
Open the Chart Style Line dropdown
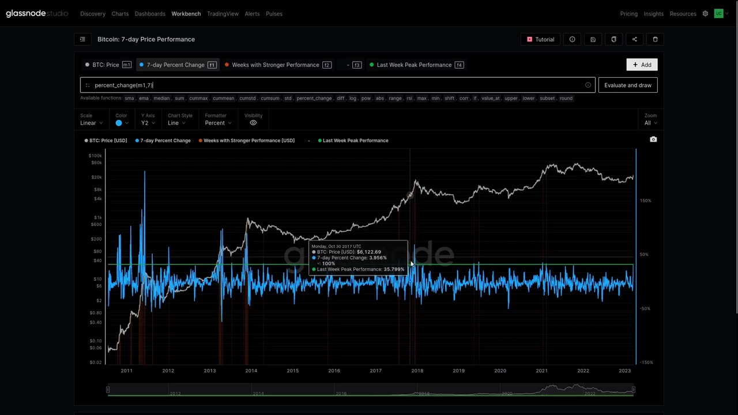point(176,123)
